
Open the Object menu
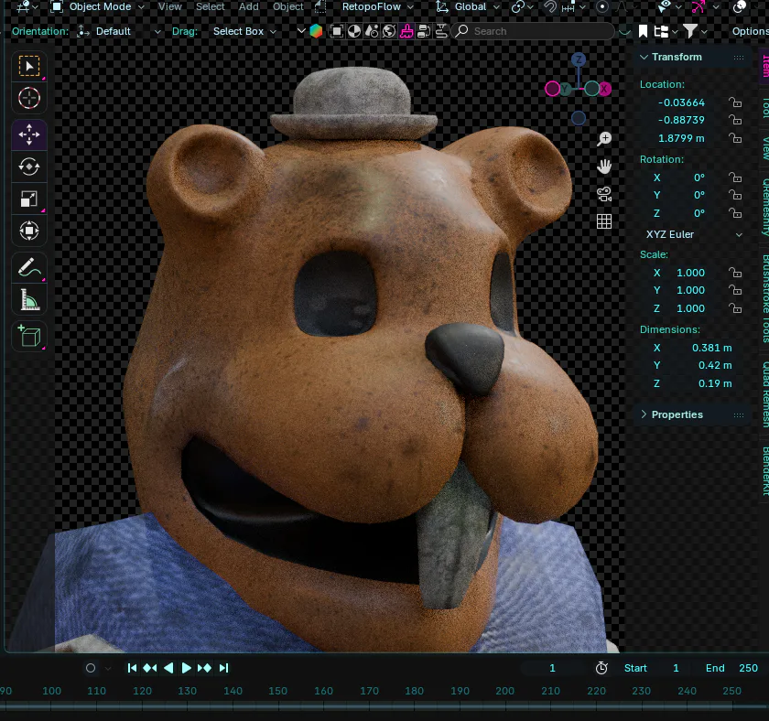(x=287, y=6)
